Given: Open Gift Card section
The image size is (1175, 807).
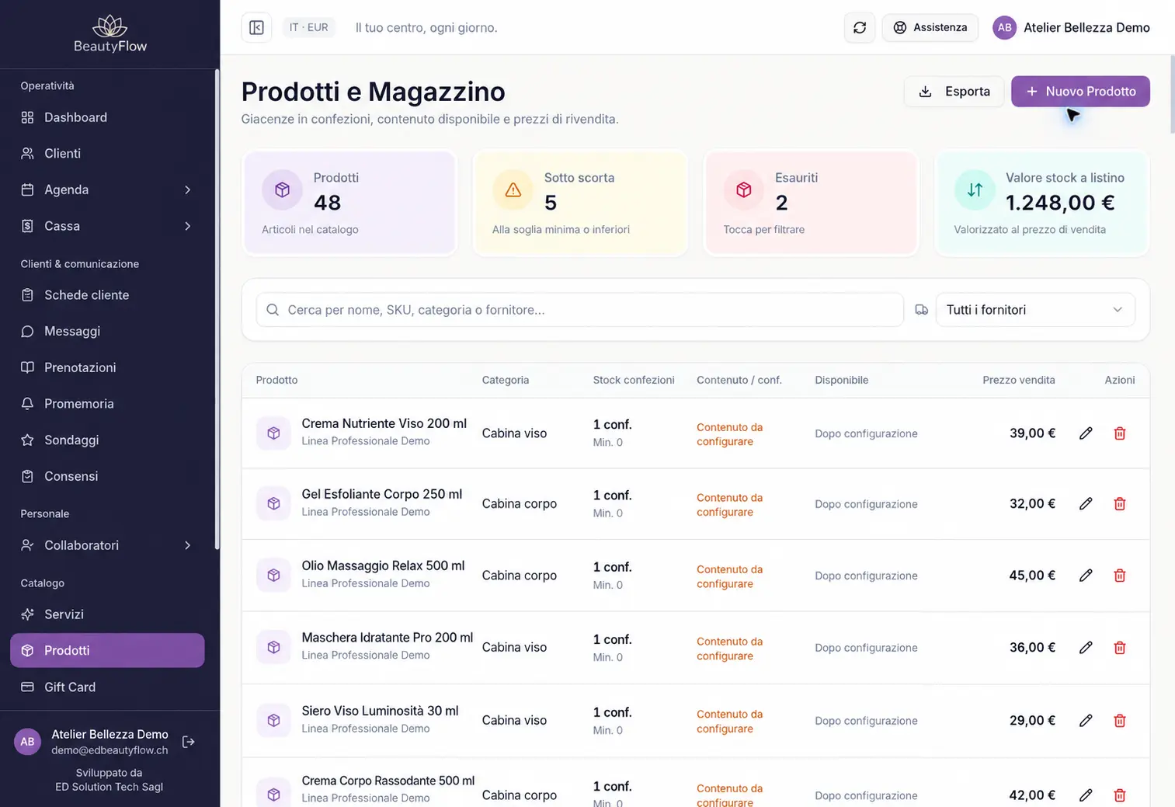Looking at the screenshot, I should pos(107,687).
